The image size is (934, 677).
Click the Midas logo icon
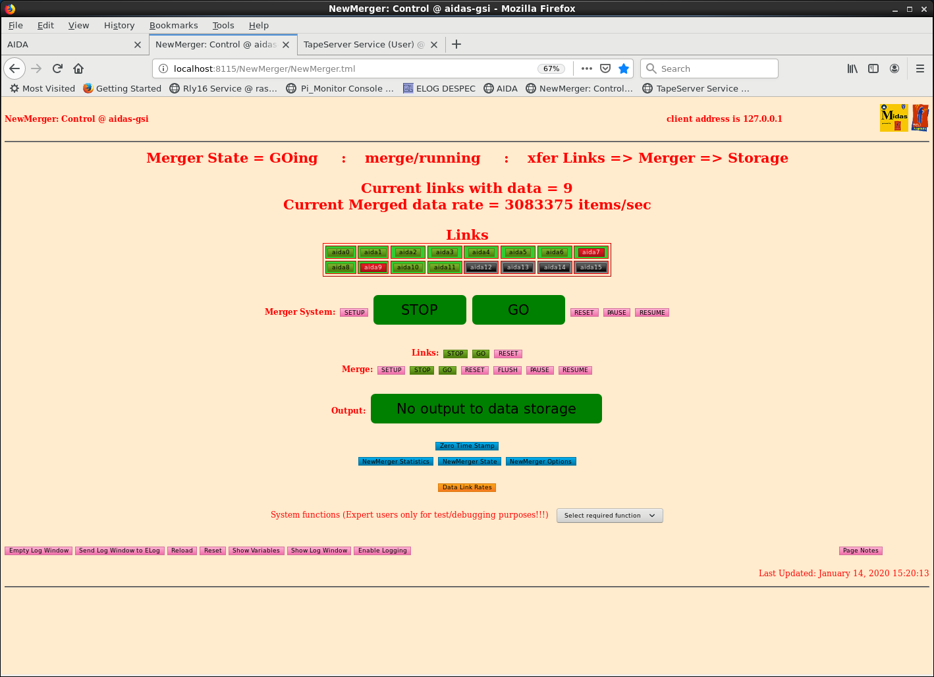click(x=894, y=118)
